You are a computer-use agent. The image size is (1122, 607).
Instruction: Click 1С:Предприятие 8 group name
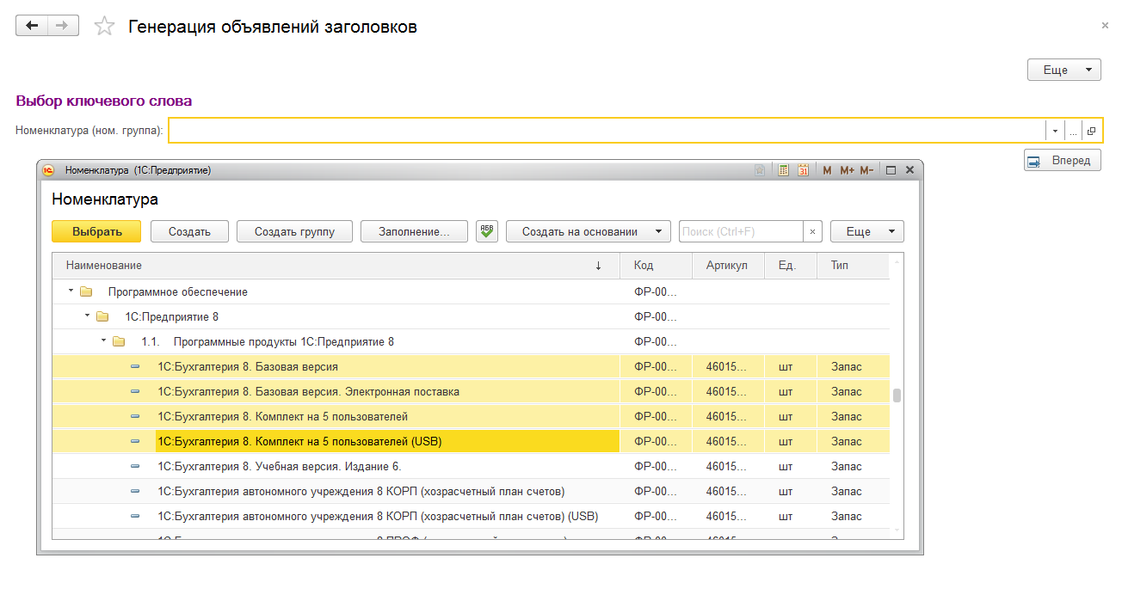[172, 317]
